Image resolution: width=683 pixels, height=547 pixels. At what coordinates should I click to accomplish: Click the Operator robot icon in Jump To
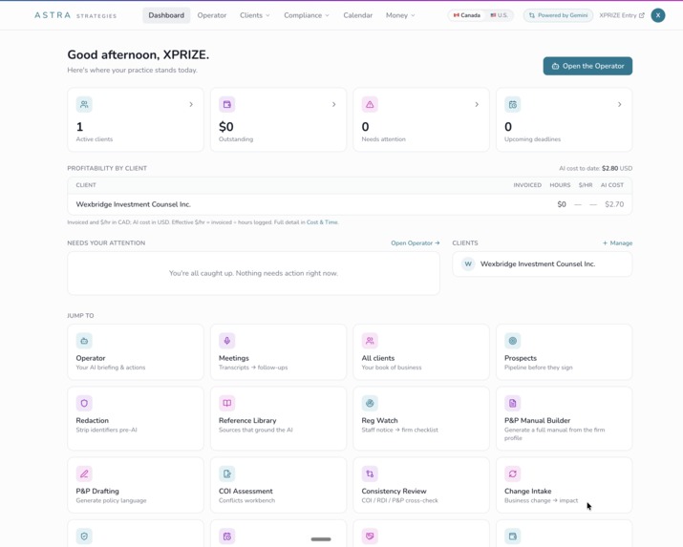[x=84, y=341]
